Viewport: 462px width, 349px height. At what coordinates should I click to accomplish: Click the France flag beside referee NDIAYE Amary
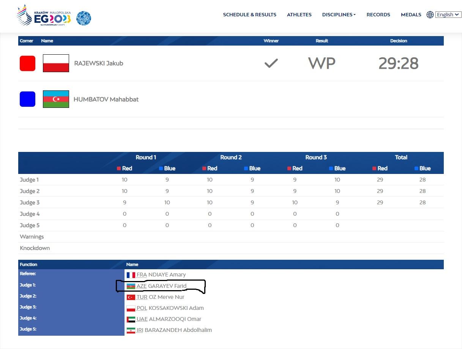coord(131,275)
